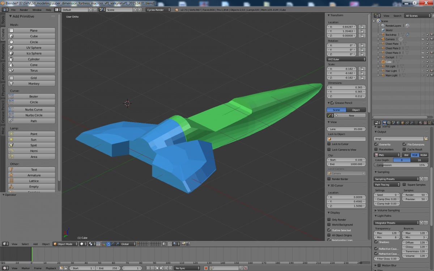Open the Grease Pencil sidebar tab
434x271 pixels.
coord(3,112)
